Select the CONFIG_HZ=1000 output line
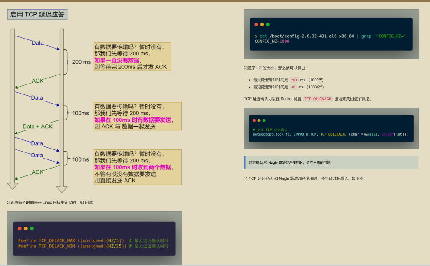The height and width of the screenshot is (266, 430). pos(272,41)
